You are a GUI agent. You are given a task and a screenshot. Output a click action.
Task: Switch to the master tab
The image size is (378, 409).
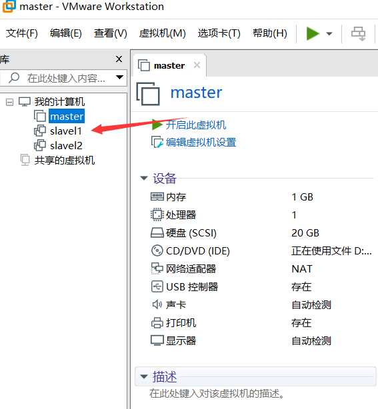(169, 65)
